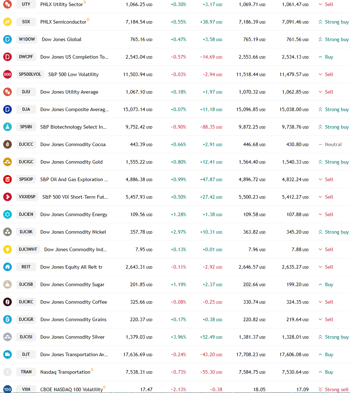The image size is (350, 393).
Task: Open PHLX Semiconductor index link
Action: pyautogui.click(x=63, y=22)
